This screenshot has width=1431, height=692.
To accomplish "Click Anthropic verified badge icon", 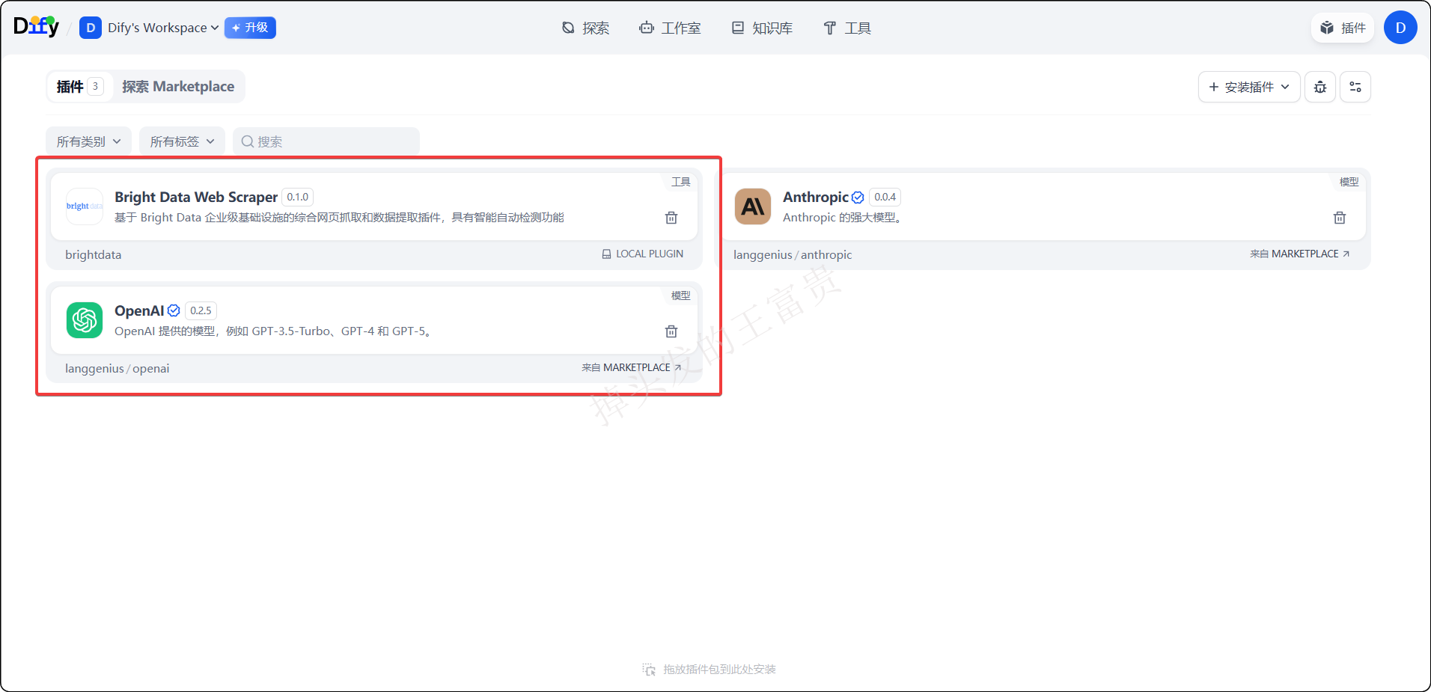I will 858,198.
